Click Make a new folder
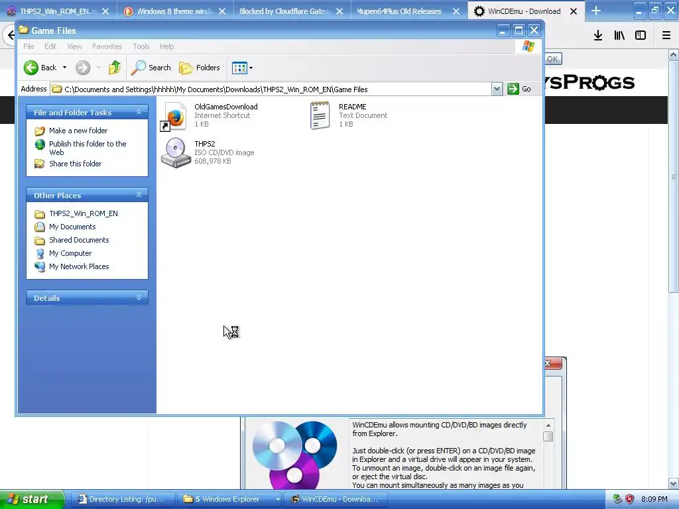Image resolution: width=679 pixels, height=509 pixels. (x=78, y=131)
